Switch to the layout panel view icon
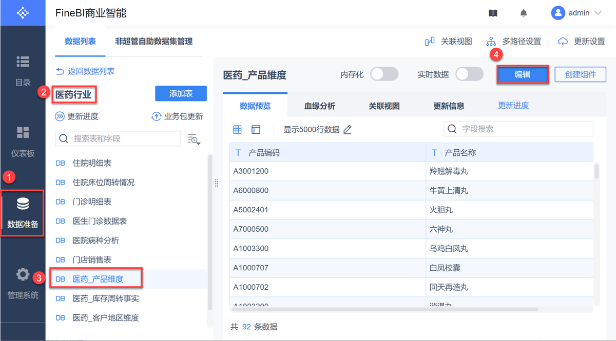616x341 pixels. (256, 130)
